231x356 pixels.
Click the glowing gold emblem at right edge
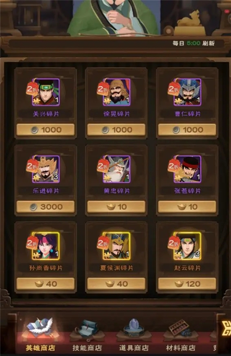tap(226, 329)
